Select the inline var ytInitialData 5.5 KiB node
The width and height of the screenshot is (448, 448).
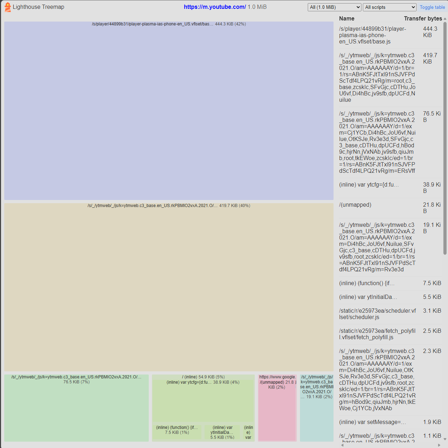coord(222,432)
